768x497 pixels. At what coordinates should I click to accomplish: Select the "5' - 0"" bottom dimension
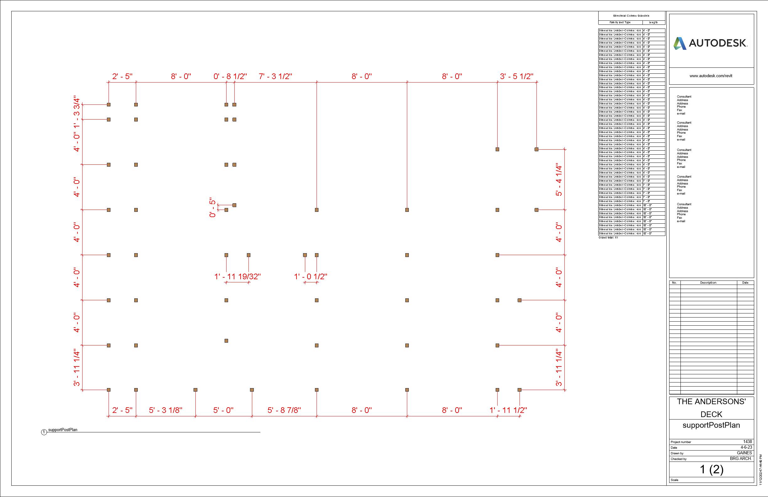[x=223, y=410]
